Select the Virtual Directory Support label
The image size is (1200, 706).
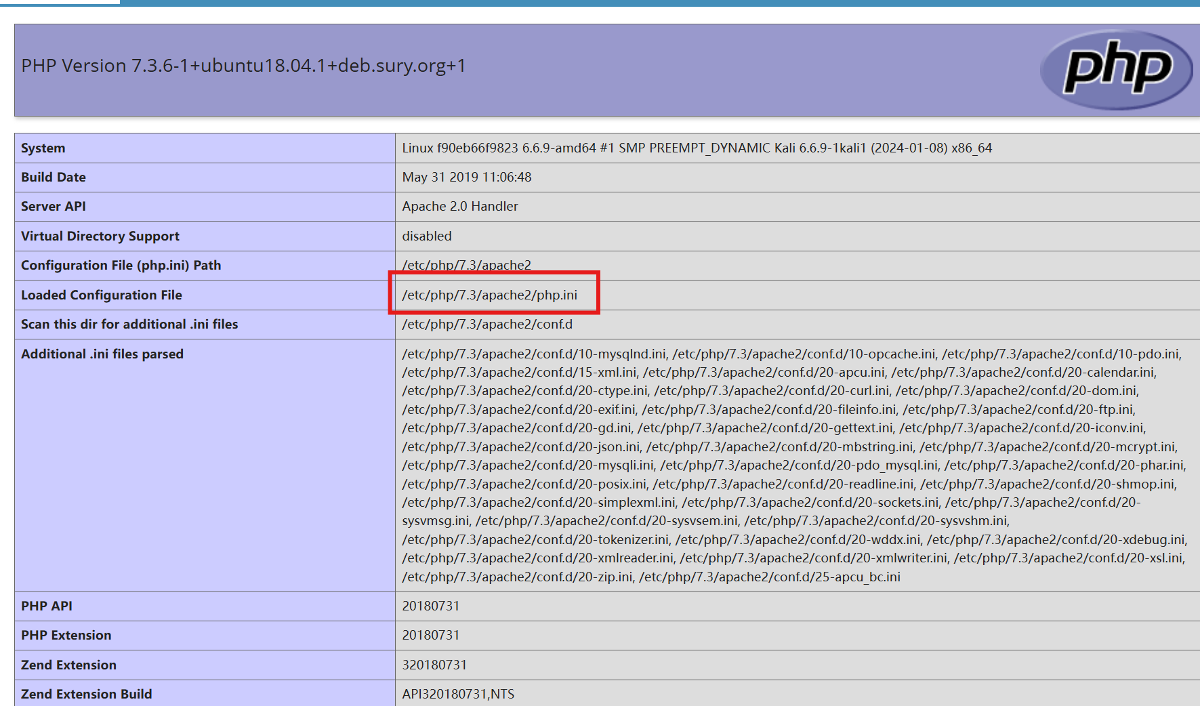point(100,236)
